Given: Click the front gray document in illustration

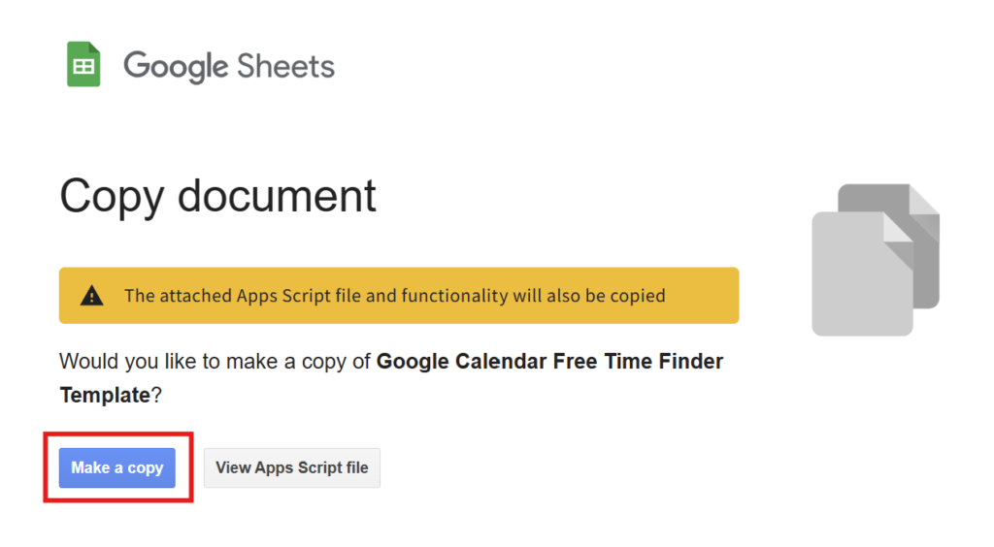Looking at the screenshot, I should pyautogui.click(x=863, y=273).
